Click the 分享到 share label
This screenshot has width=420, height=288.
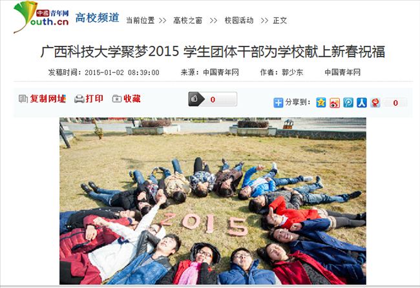click(298, 103)
